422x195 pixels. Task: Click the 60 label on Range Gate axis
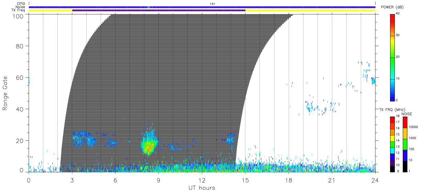pyautogui.click(x=20, y=77)
